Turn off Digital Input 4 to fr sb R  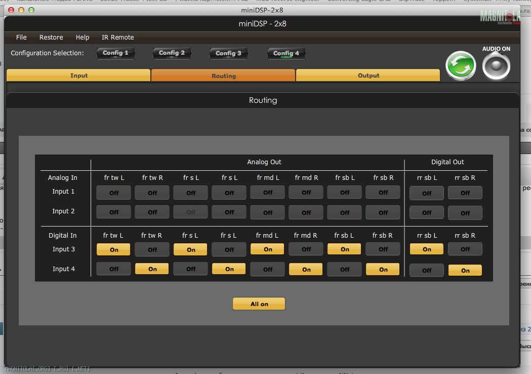383,269
